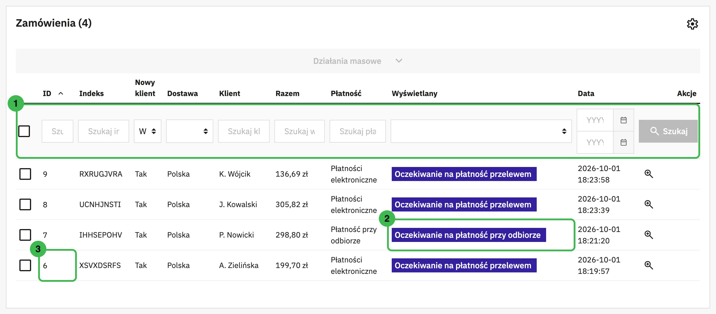
Task: Open the Wyświetlany status filter dropdown
Action: point(481,131)
